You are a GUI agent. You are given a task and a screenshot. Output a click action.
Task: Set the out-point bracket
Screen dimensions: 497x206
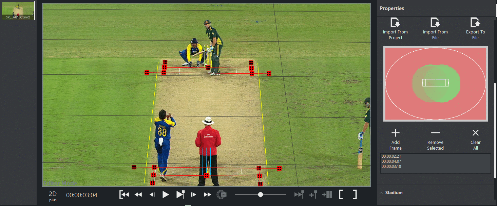point(354,195)
